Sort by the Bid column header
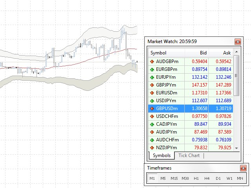 pyautogui.click(x=197, y=53)
